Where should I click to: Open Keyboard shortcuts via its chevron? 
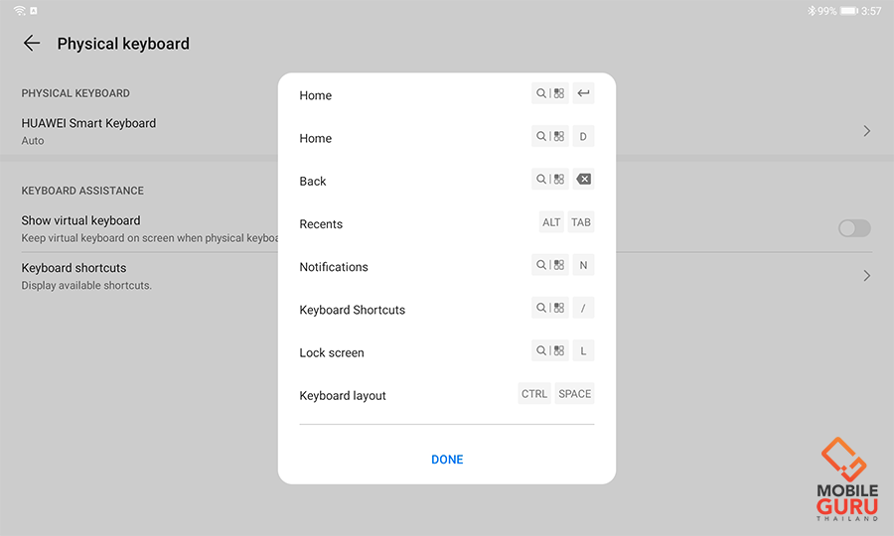(x=867, y=276)
